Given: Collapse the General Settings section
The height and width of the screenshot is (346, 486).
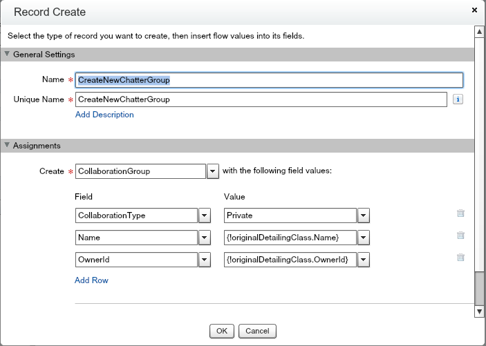Looking at the screenshot, I should pyautogui.click(x=8, y=54).
